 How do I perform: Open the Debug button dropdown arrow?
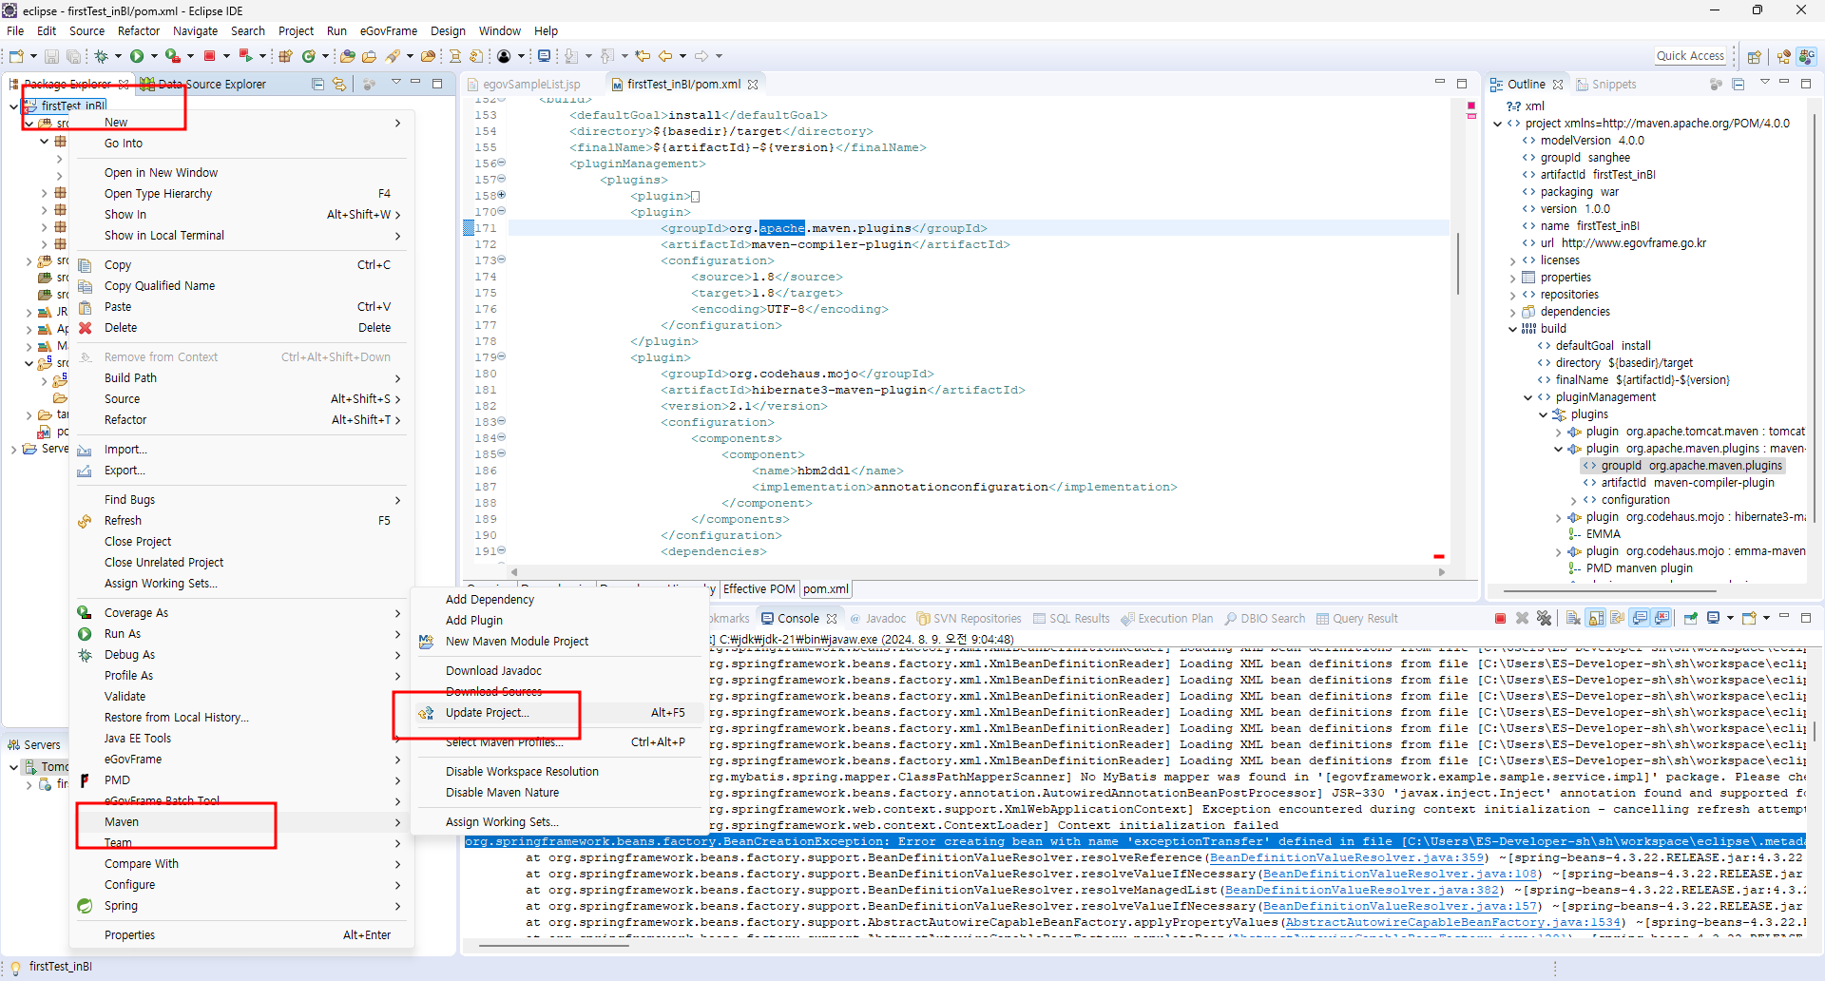point(118,56)
